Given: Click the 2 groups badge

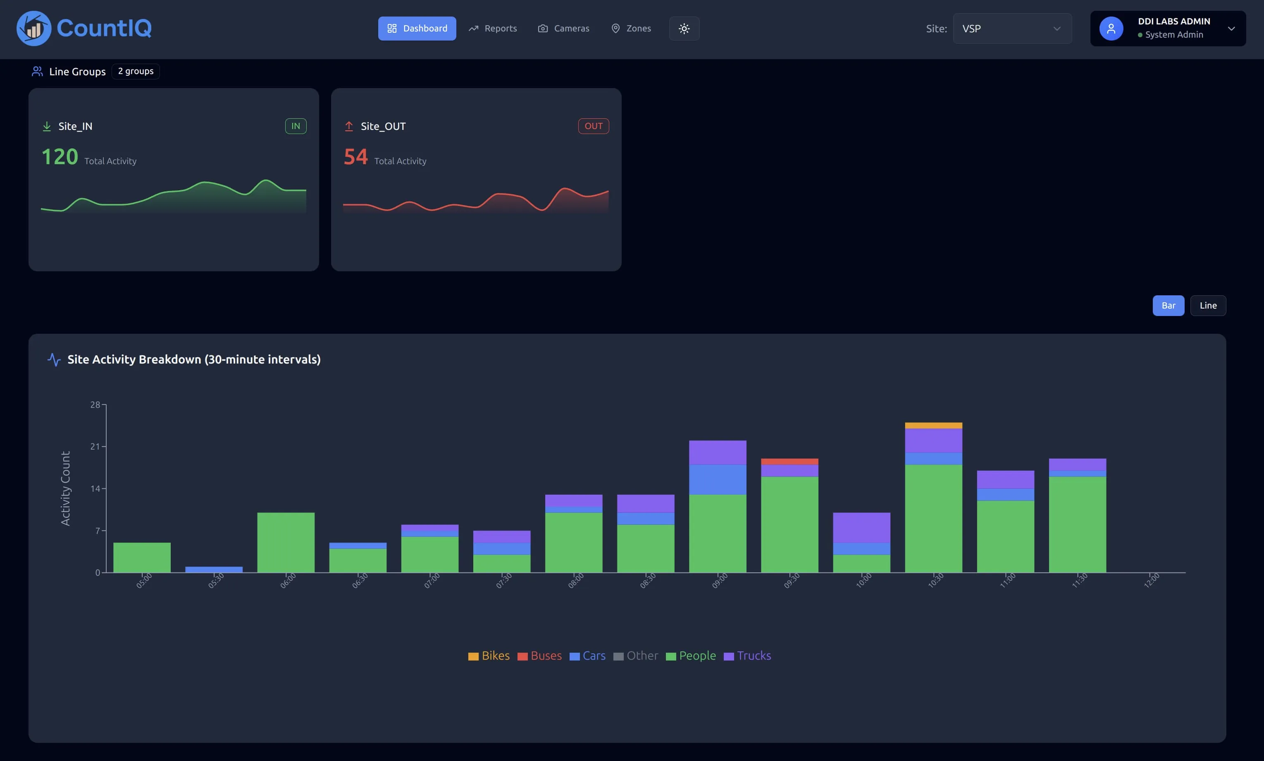Looking at the screenshot, I should (135, 71).
